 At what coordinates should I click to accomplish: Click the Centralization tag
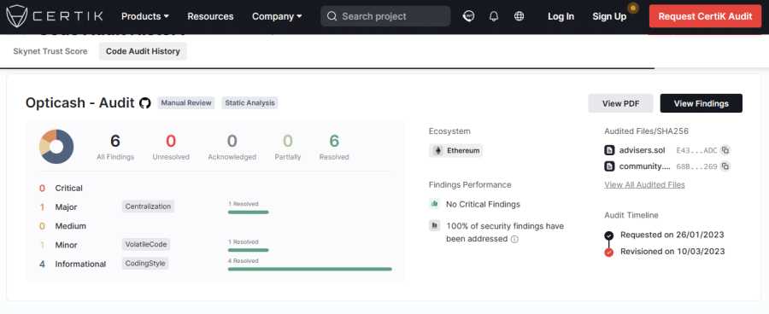point(148,206)
